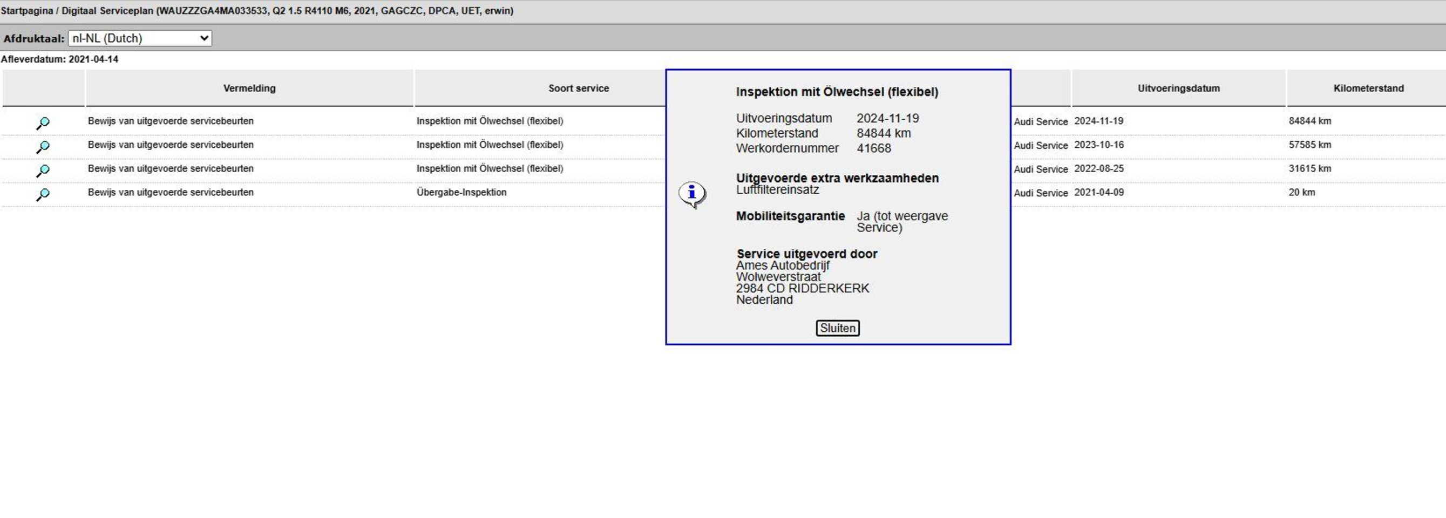
Task: Click the popup title Inspektion mit Ölwechsel
Action: (837, 92)
